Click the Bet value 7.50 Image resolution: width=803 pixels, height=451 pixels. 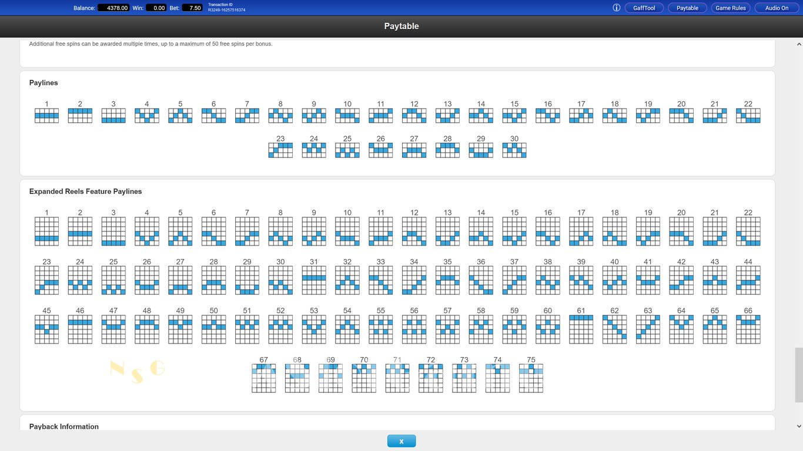192,8
